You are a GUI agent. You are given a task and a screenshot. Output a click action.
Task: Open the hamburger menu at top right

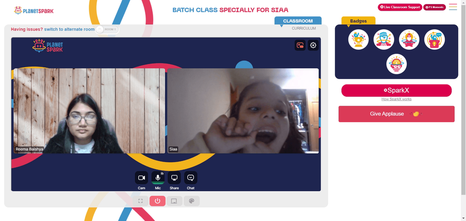coord(453,7)
